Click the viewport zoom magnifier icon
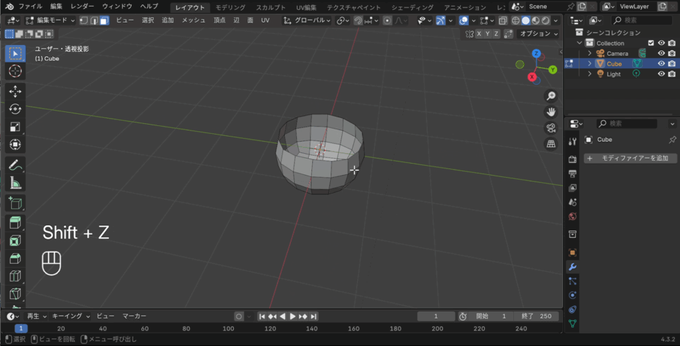 tap(551, 96)
